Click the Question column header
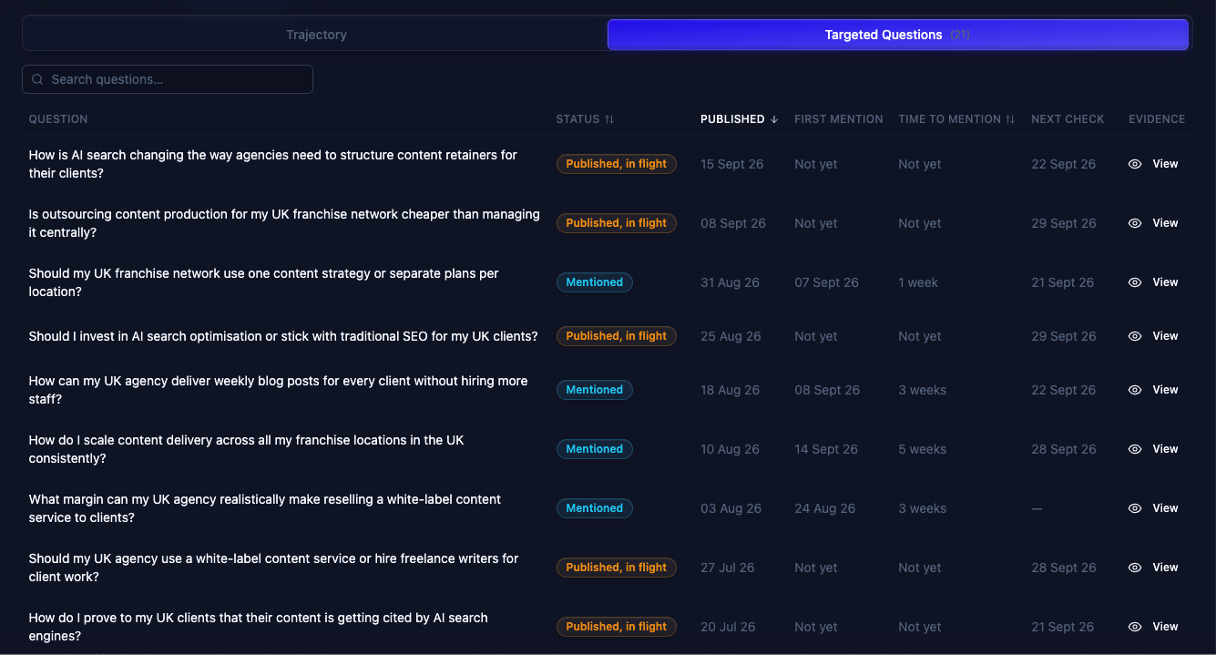This screenshot has height=655, width=1216. click(58, 119)
